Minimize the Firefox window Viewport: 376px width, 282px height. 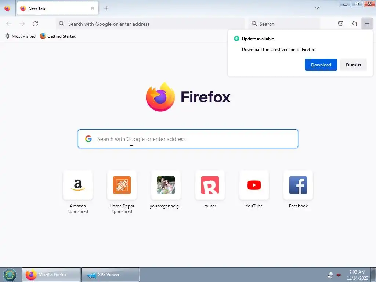[x=345, y=4]
